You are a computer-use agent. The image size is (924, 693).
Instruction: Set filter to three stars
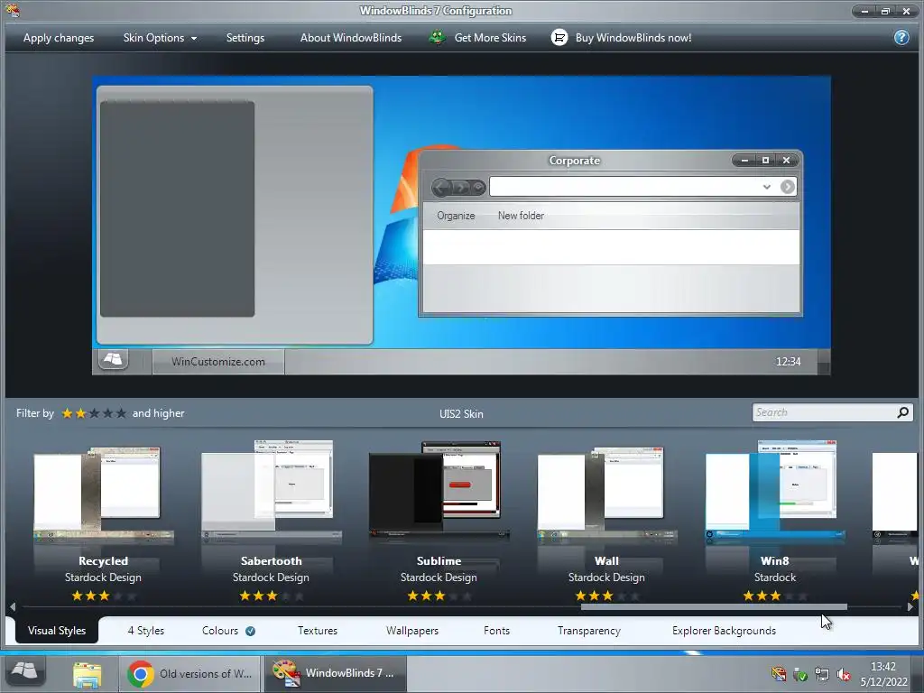(94, 413)
